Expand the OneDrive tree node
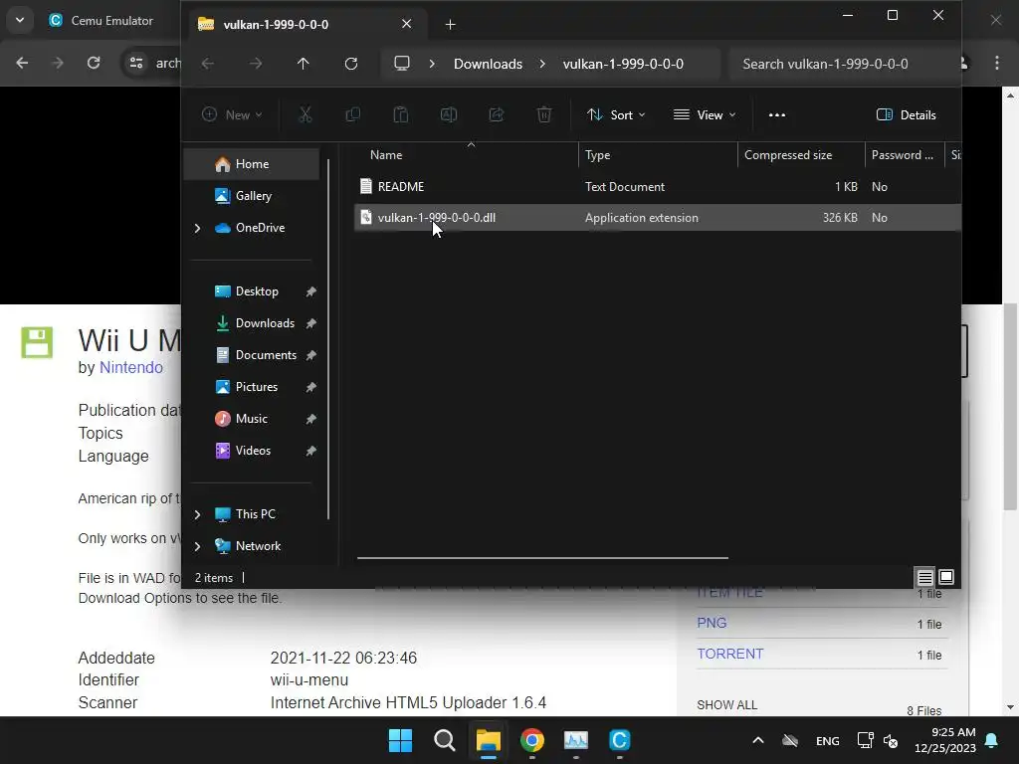1019x764 pixels. [198, 228]
